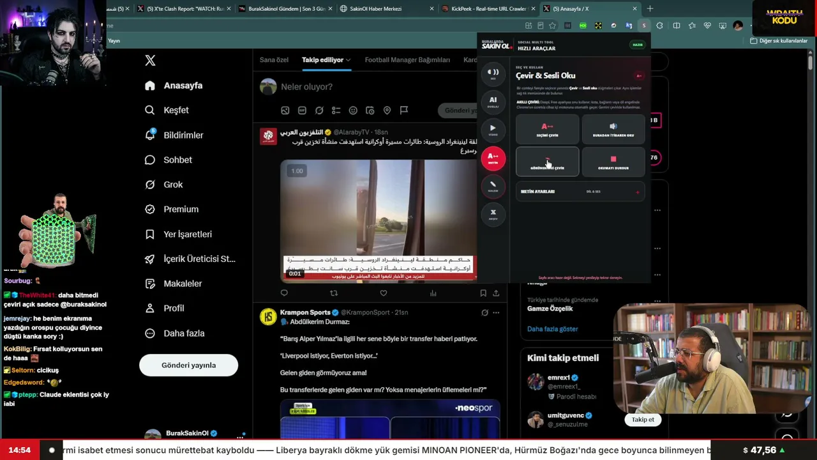The height and width of the screenshot is (460, 817).
Task: Open Daha fazla göster trends link
Action: (x=553, y=329)
